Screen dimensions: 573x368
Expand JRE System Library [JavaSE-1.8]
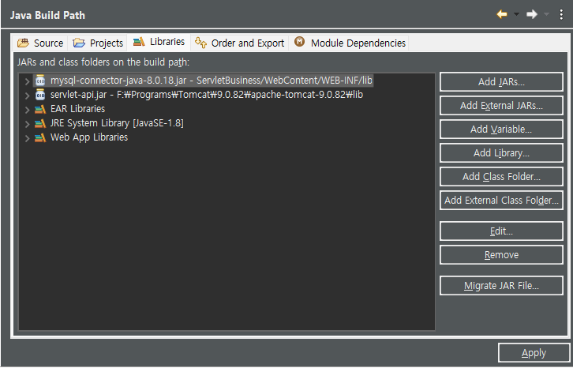[27, 124]
